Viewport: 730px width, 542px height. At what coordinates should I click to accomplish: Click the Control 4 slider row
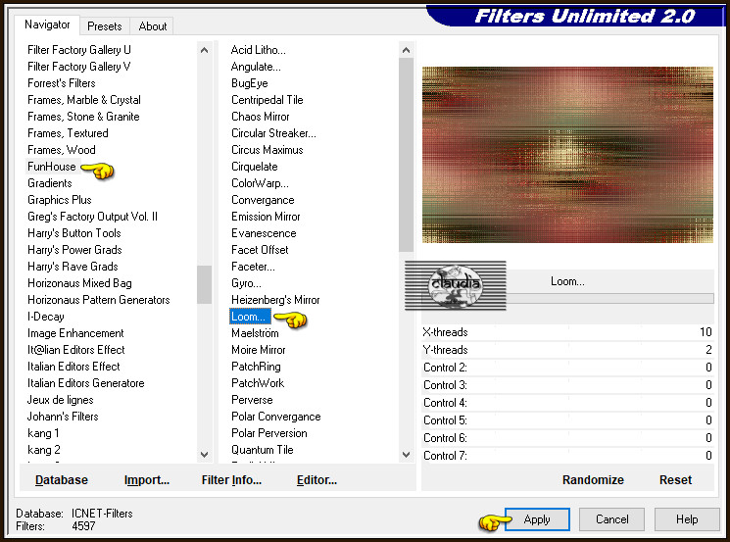click(x=567, y=403)
